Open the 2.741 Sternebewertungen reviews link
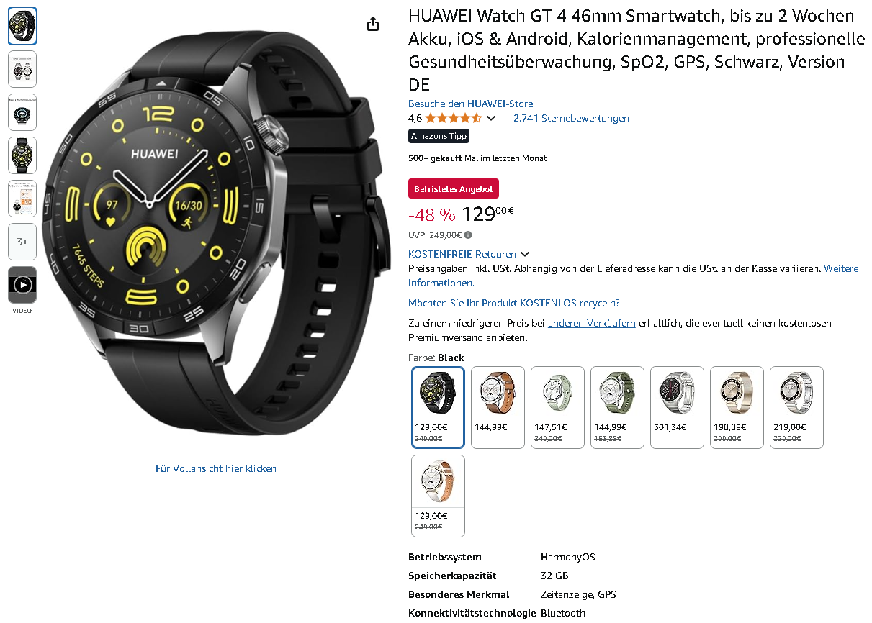 click(571, 118)
